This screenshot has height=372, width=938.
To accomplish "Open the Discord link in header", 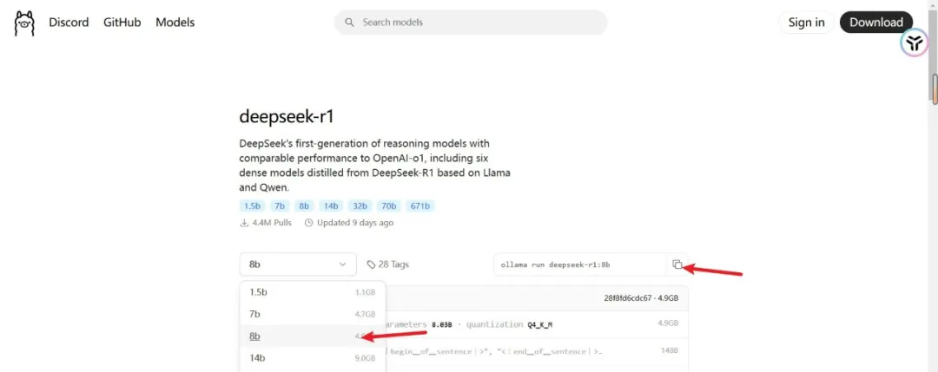I will click(x=69, y=23).
